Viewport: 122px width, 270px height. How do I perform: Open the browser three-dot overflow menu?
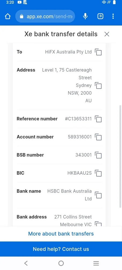tap(113, 16)
